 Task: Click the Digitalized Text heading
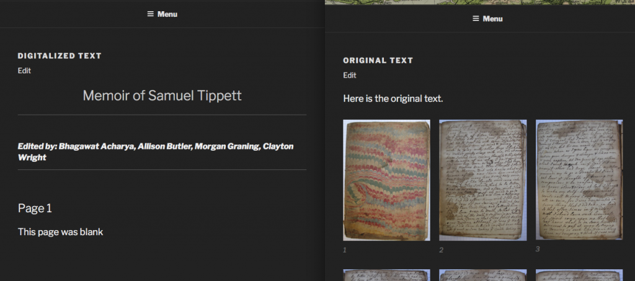coord(60,56)
